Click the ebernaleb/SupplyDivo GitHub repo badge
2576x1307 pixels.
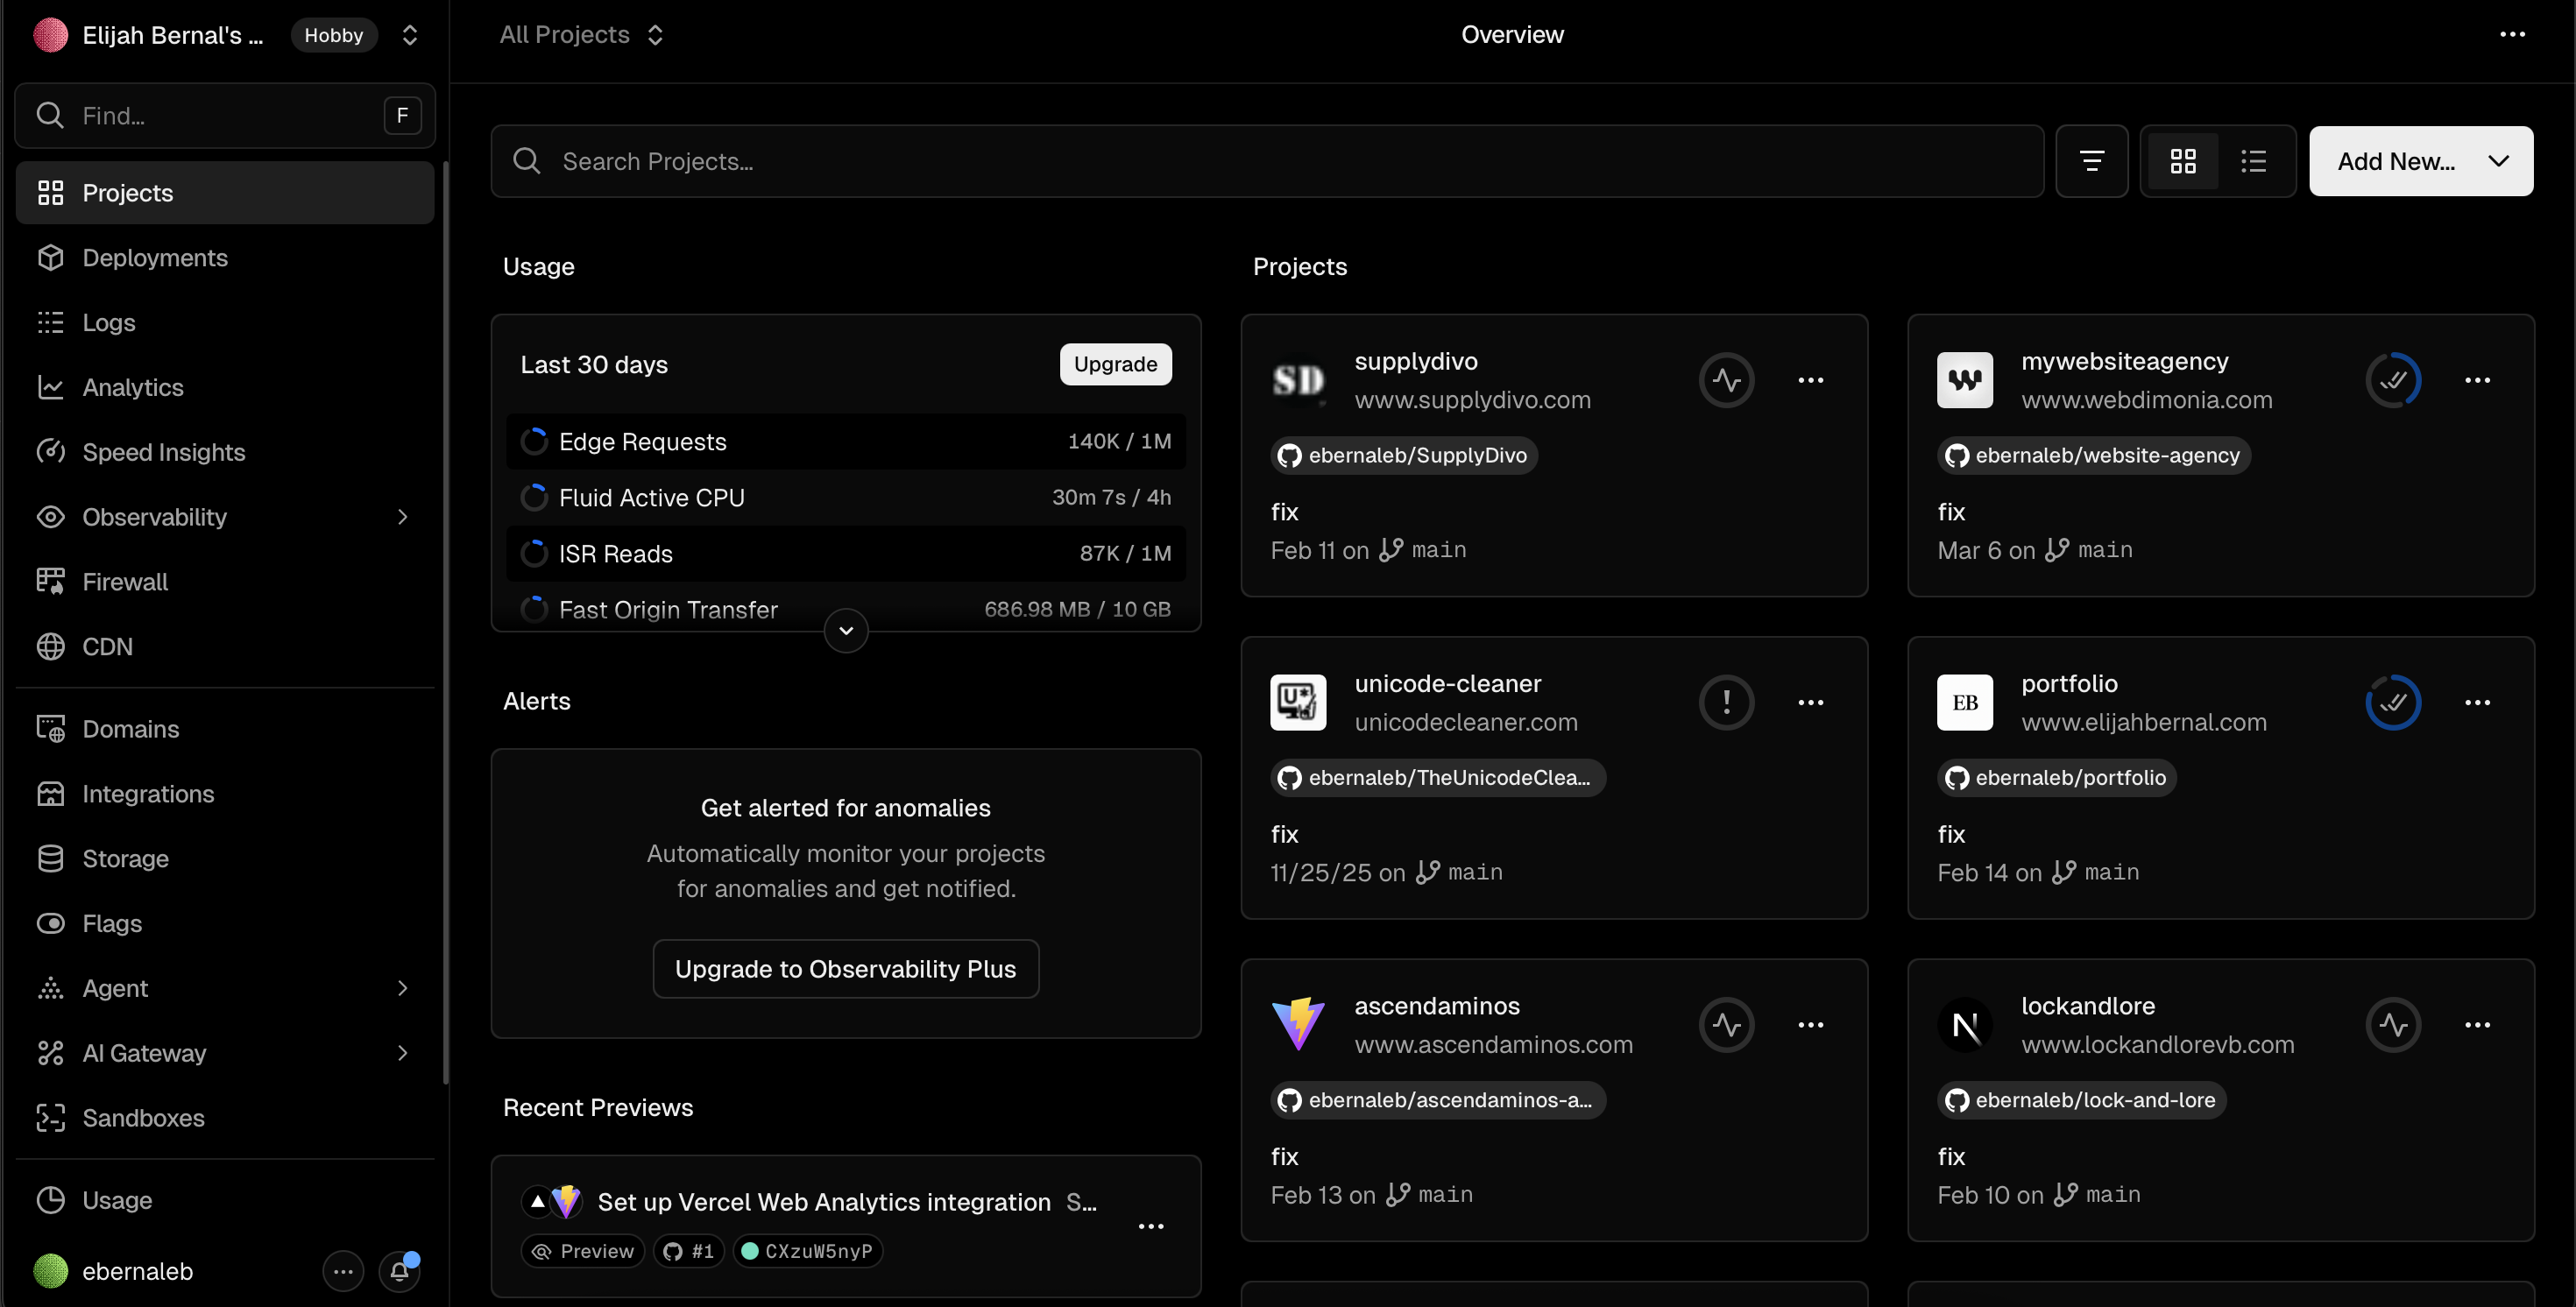1404,456
